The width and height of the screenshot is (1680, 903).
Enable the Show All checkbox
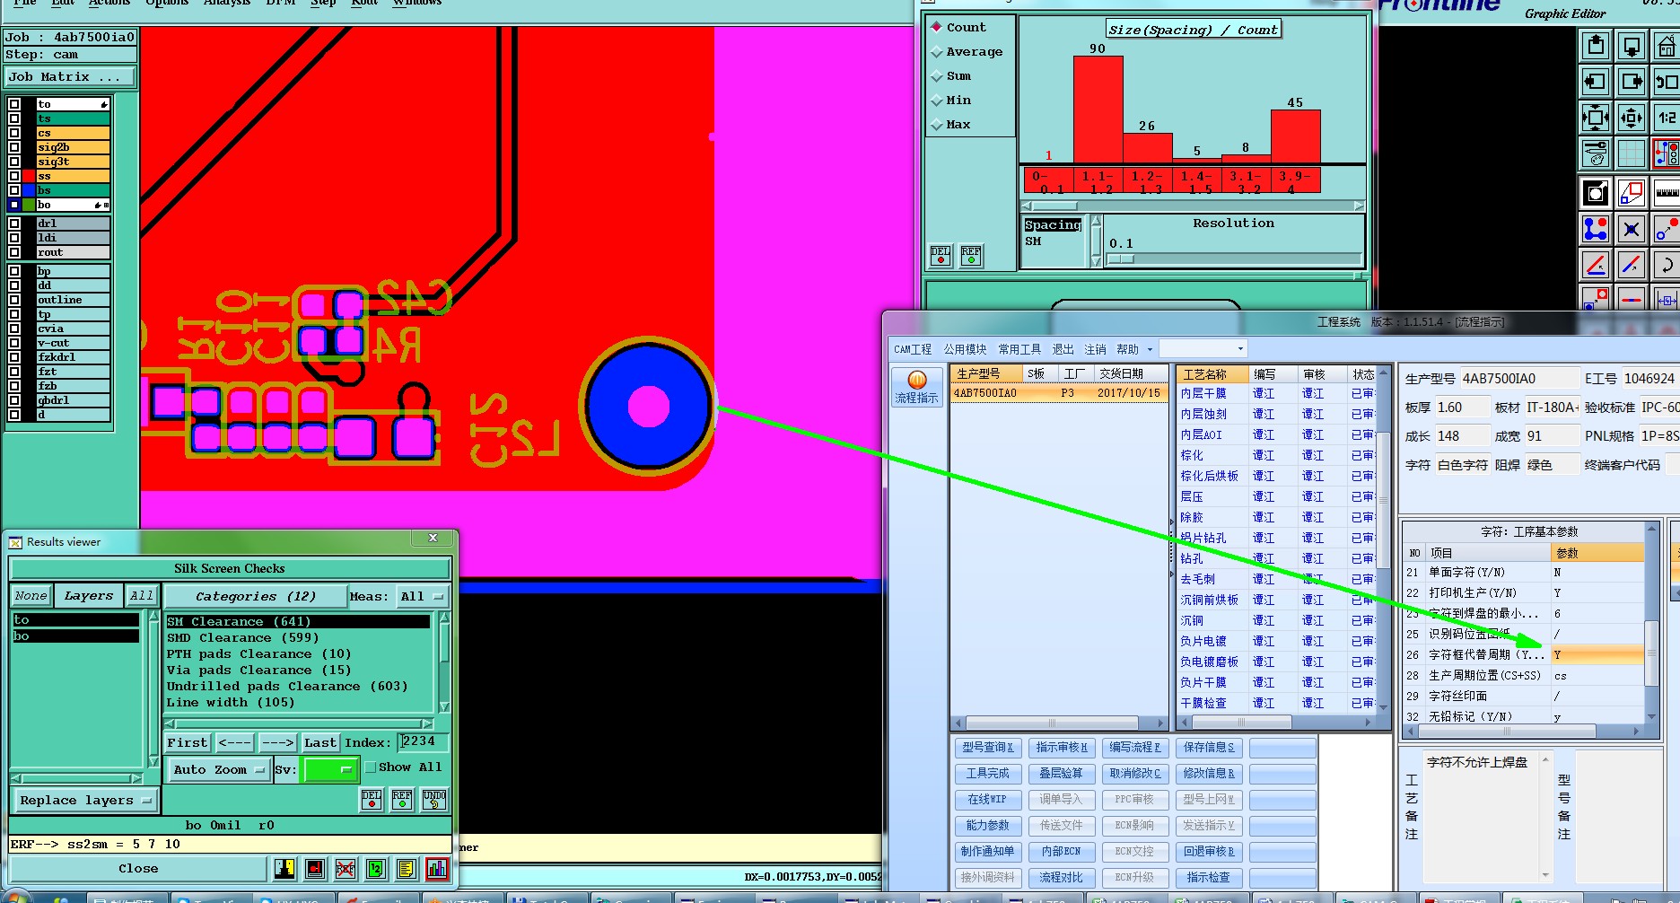(x=370, y=767)
